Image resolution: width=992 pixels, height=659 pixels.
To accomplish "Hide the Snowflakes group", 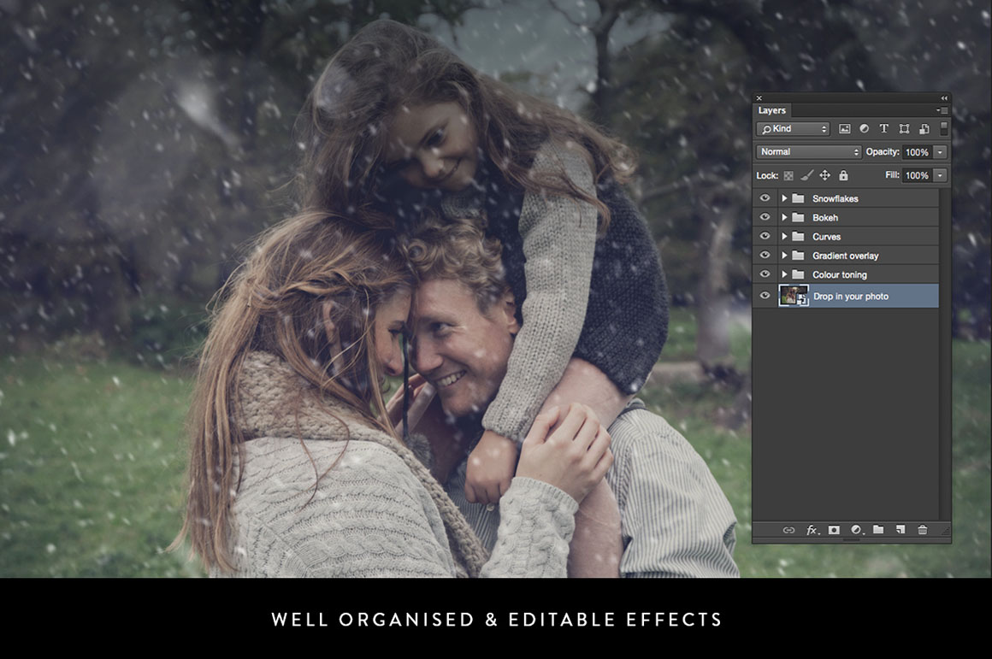I will [765, 198].
